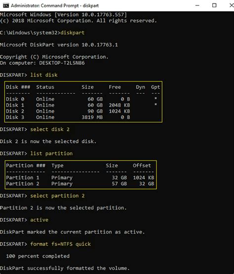Click the 'diskpart' command after system32 prompt
This screenshot has width=234, height=274.
73,33
